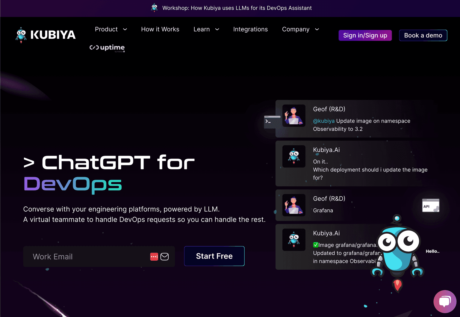The image size is (460, 317).
Task: Open the Company menu
Action: [296, 29]
